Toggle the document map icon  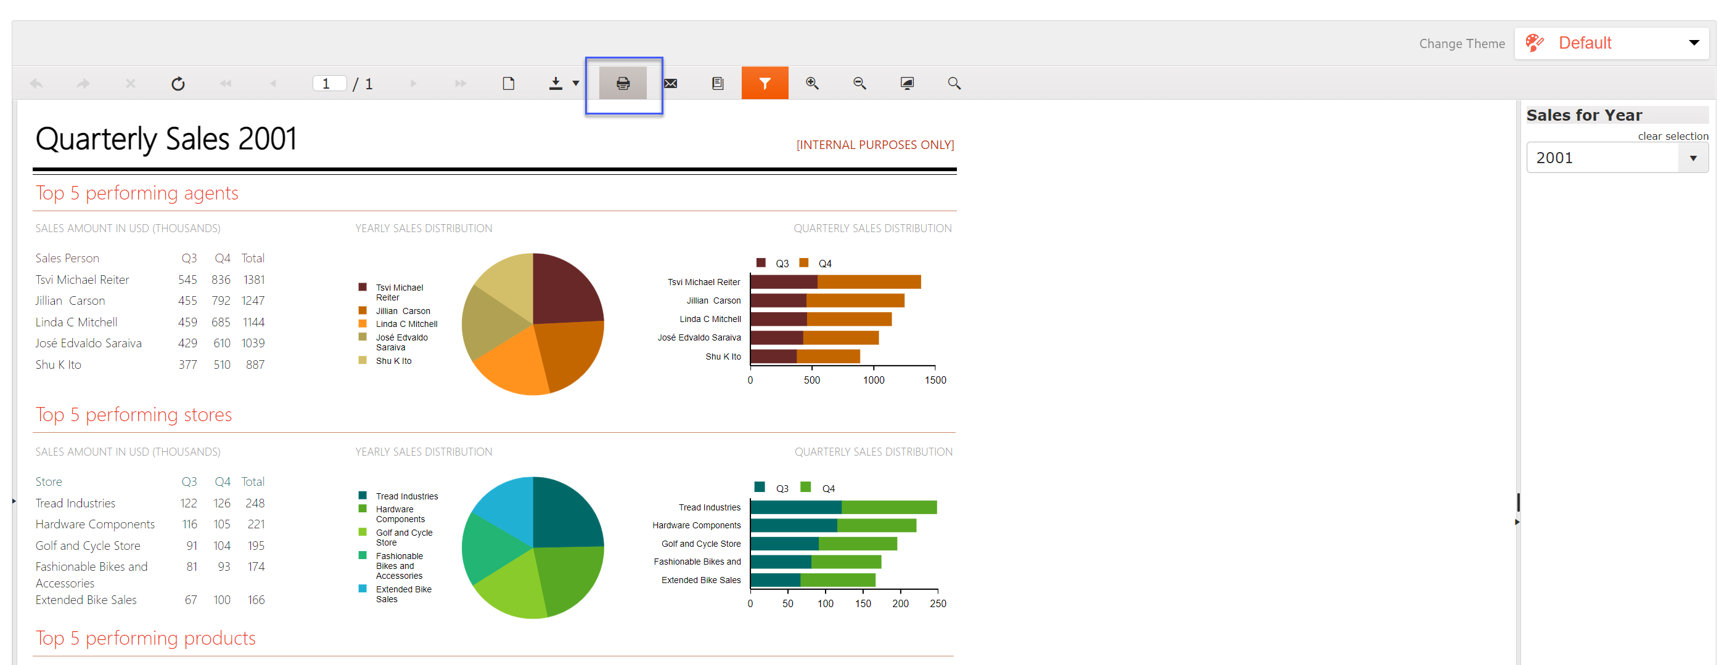click(717, 84)
